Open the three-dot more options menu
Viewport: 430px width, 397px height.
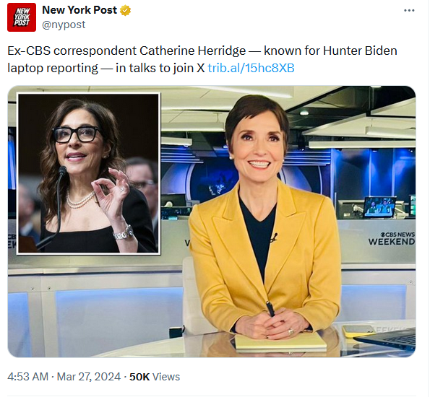[409, 10]
